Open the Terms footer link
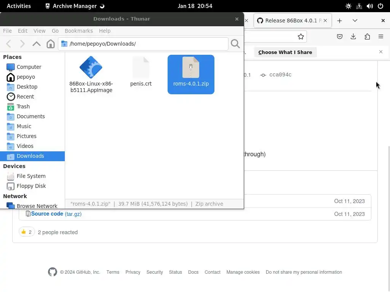Viewport: 390px width, 292px height. click(113, 272)
